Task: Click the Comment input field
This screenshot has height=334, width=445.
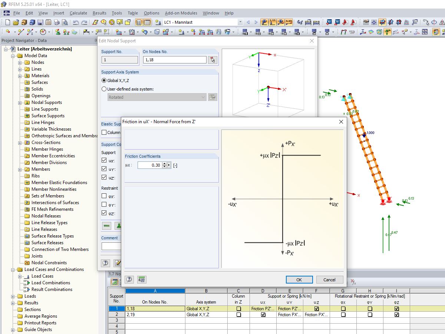Action: click(111, 246)
